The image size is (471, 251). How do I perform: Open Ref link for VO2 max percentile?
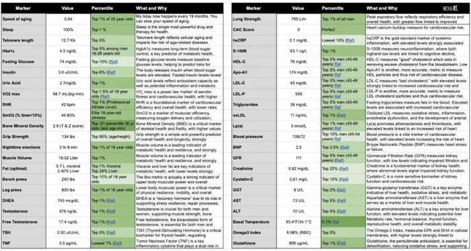tap(105, 96)
